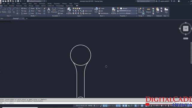This screenshot has height=108, width=192.
Task: Select the Circle draw tool
Action: (x=9, y=10)
